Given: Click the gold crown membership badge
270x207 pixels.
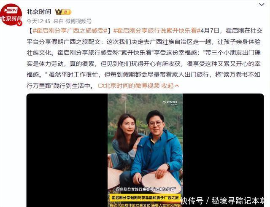Looking at the screenshot, I should click(x=63, y=12).
